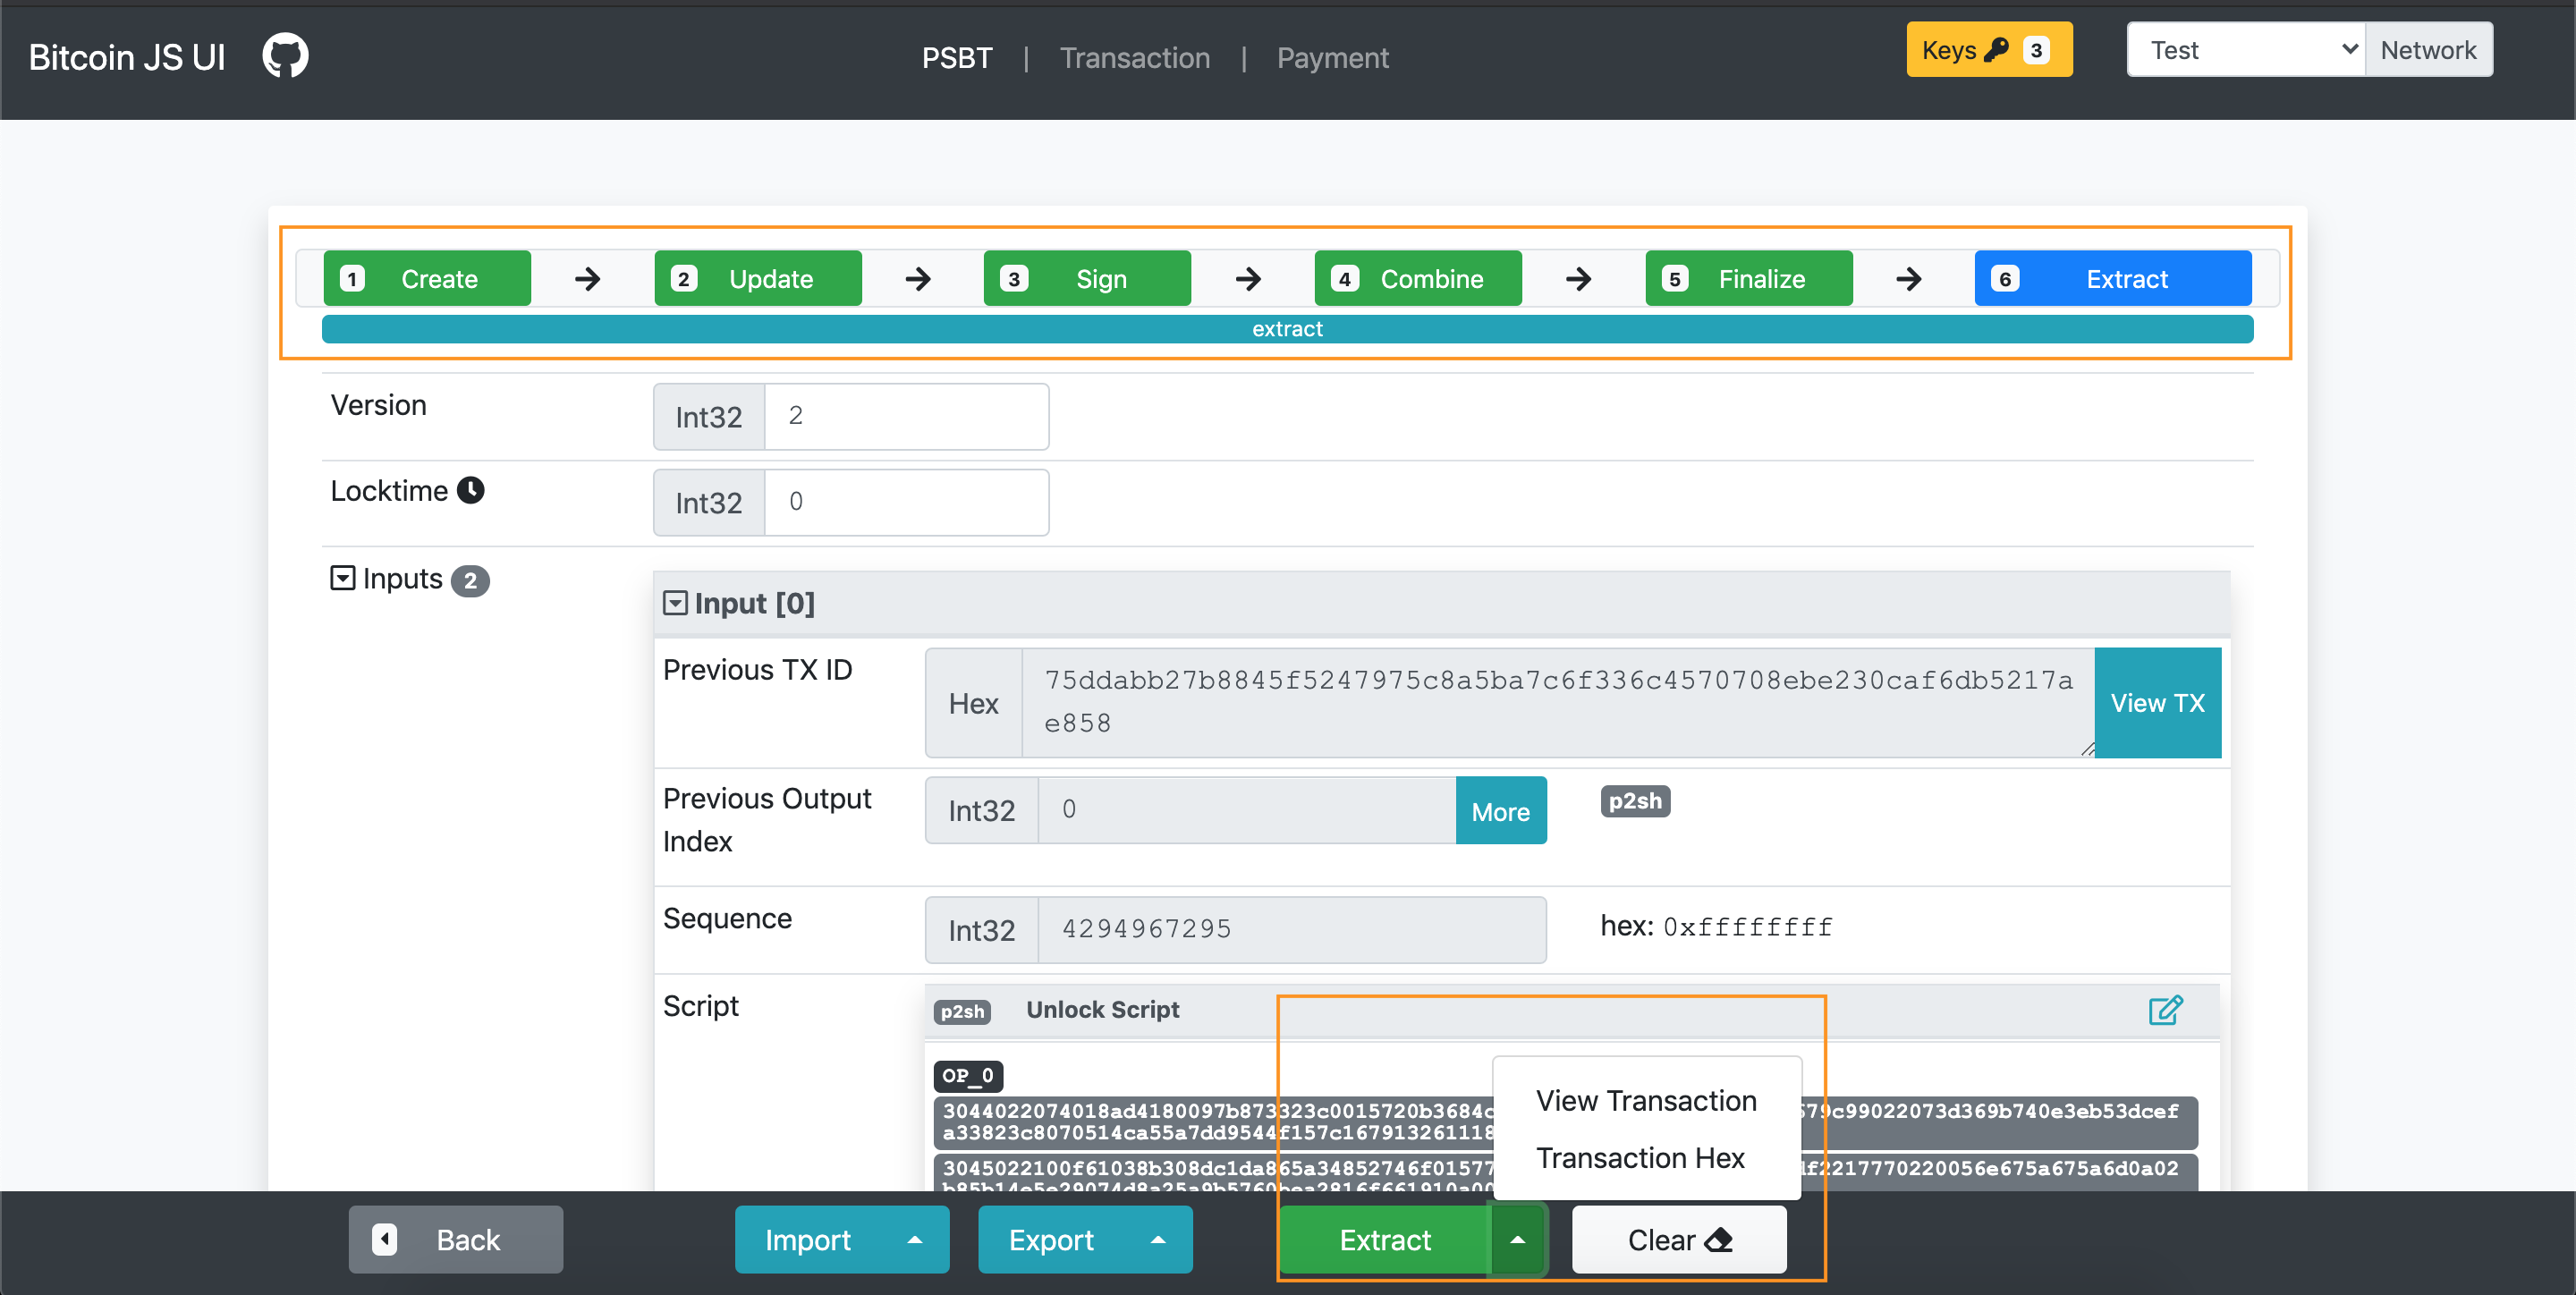Click the Version value field
The image size is (2576, 1295).
[x=906, y=416]
